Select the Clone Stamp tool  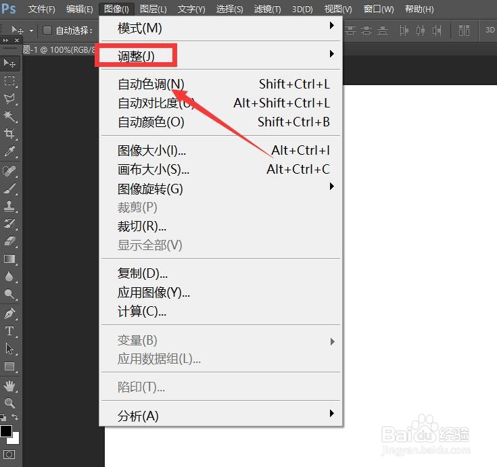pos(9,206)
